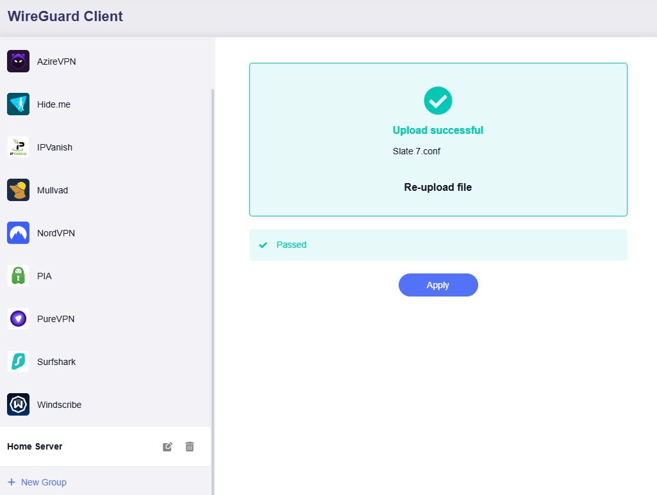Viewport: 657px width, 495px height.
Task: Click the green upload success checkmark
Action: tap(438, 101)
